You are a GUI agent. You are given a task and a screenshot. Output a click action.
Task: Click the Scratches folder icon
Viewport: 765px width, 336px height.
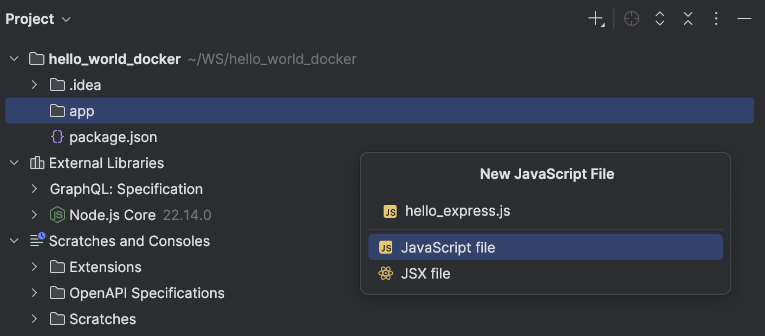click(57, 319)
